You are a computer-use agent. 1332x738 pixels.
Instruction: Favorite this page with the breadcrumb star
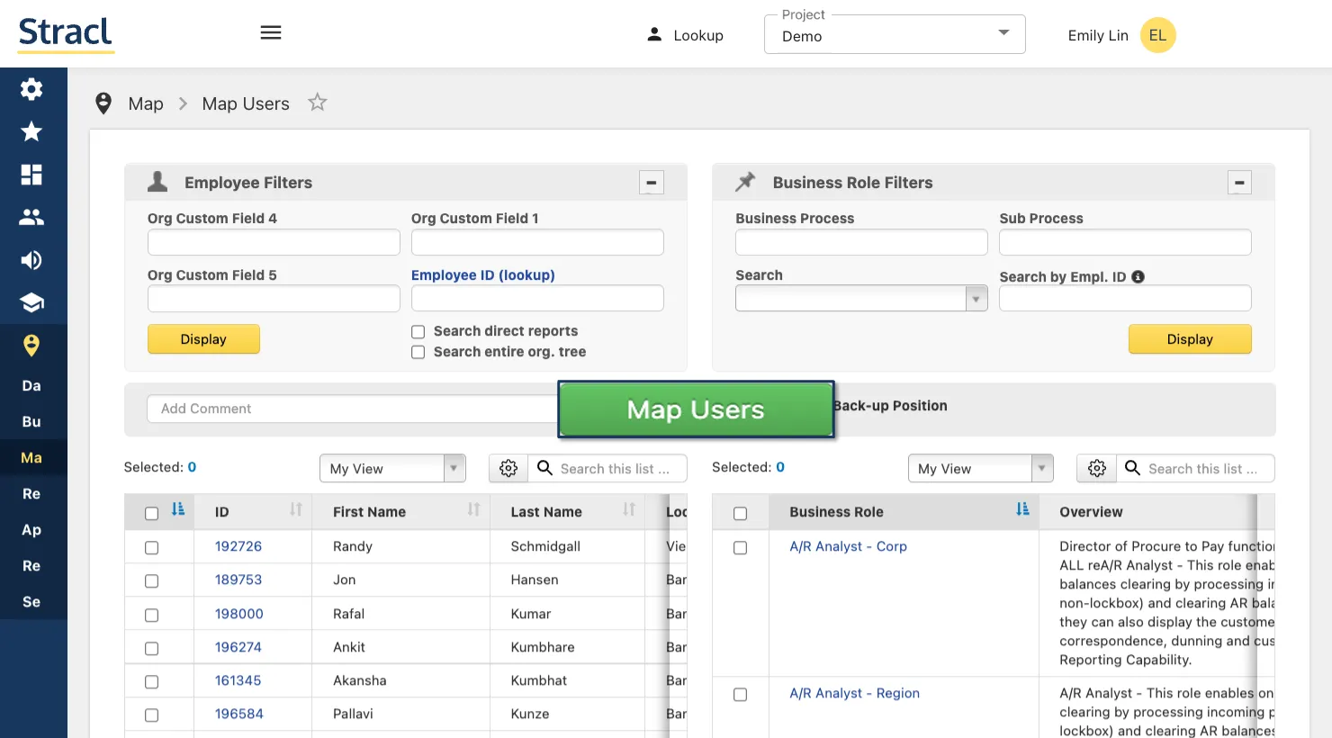317,103
